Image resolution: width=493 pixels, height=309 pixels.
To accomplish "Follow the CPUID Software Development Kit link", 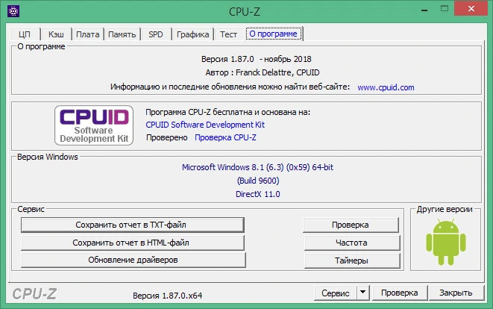I will [205, 125].
